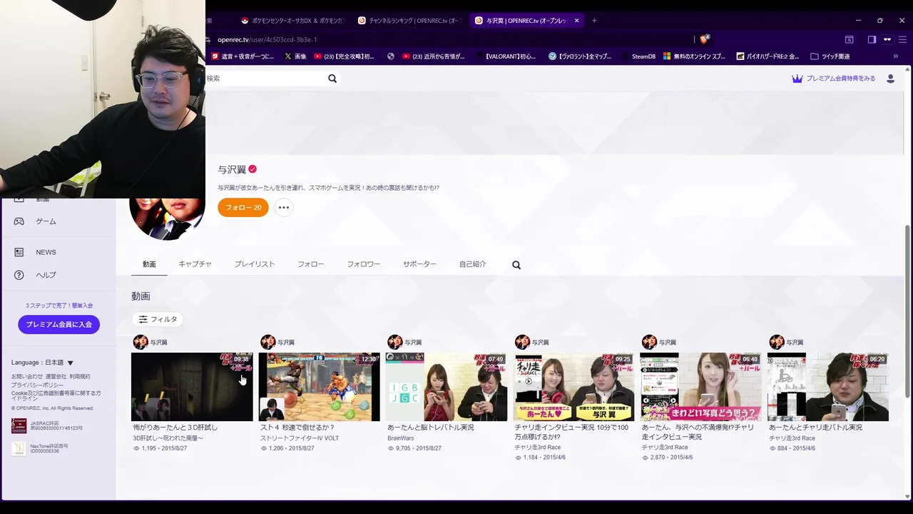Open the プライバシーポリシー footer link
Image resolution: width=913 pixels, height=514 pixels.
[37, 385]
